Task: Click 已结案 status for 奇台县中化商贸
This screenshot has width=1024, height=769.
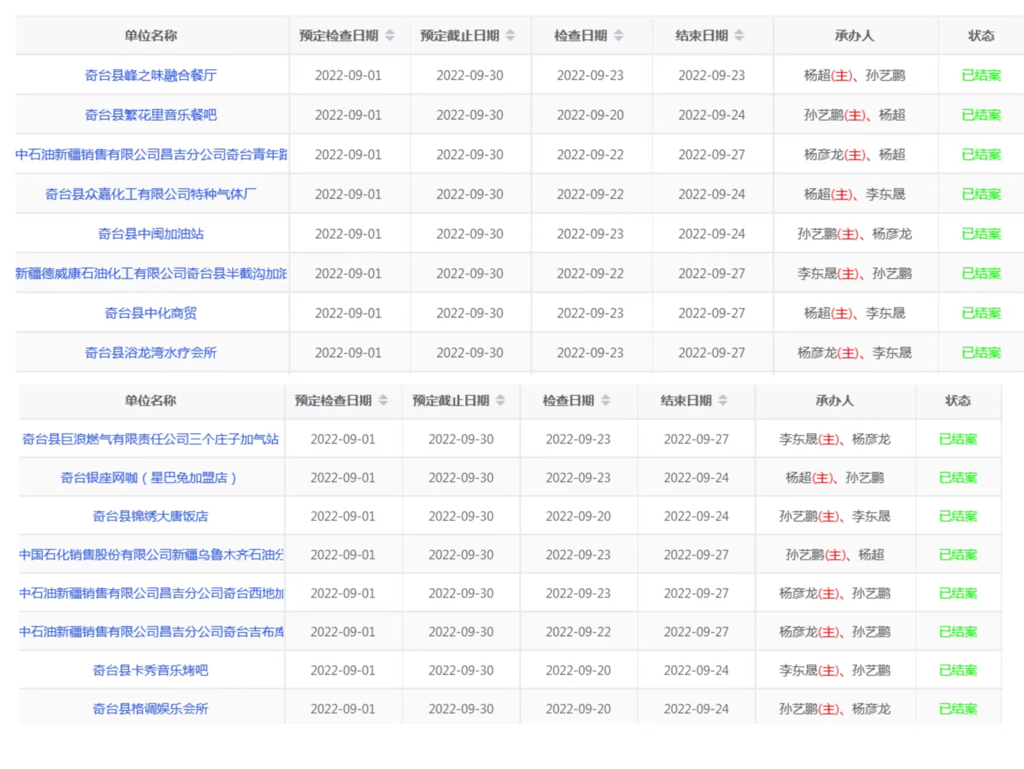Action: click(981, 313)
